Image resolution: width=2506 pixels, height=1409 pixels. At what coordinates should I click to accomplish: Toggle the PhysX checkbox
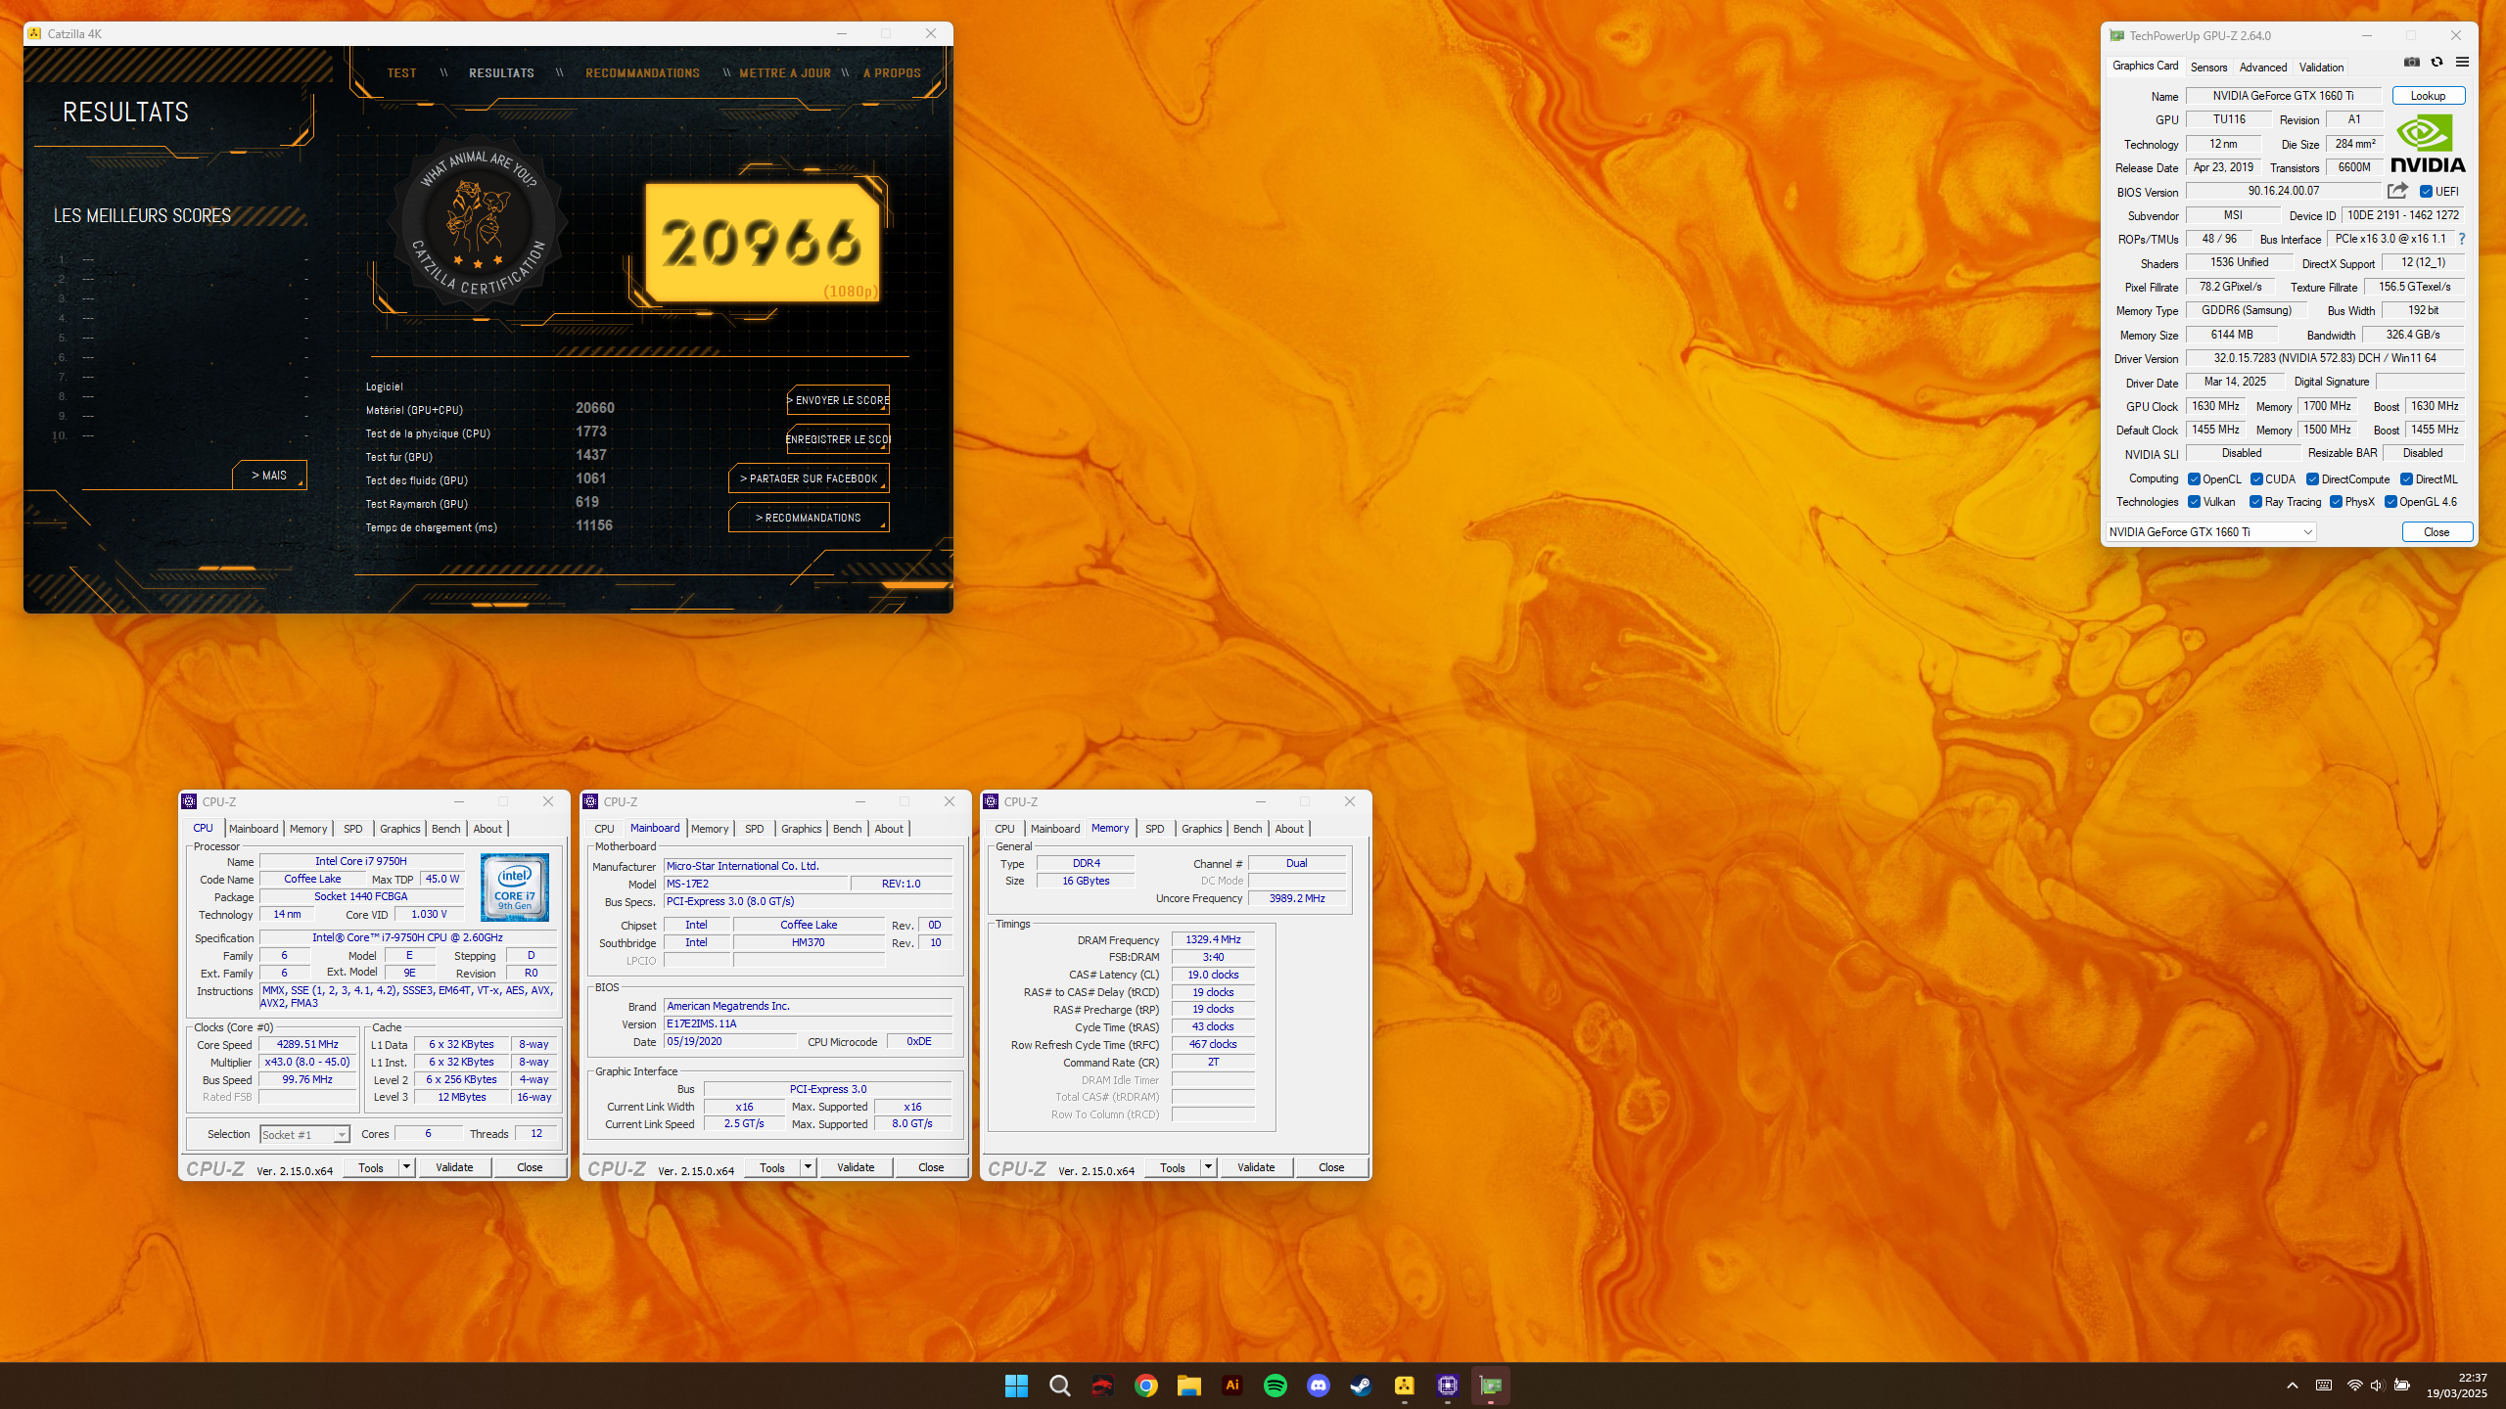(x=2336, y=502)
